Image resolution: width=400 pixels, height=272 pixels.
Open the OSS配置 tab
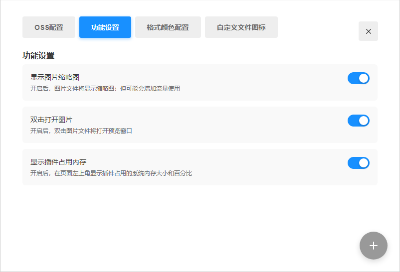[x=49, y=27]
